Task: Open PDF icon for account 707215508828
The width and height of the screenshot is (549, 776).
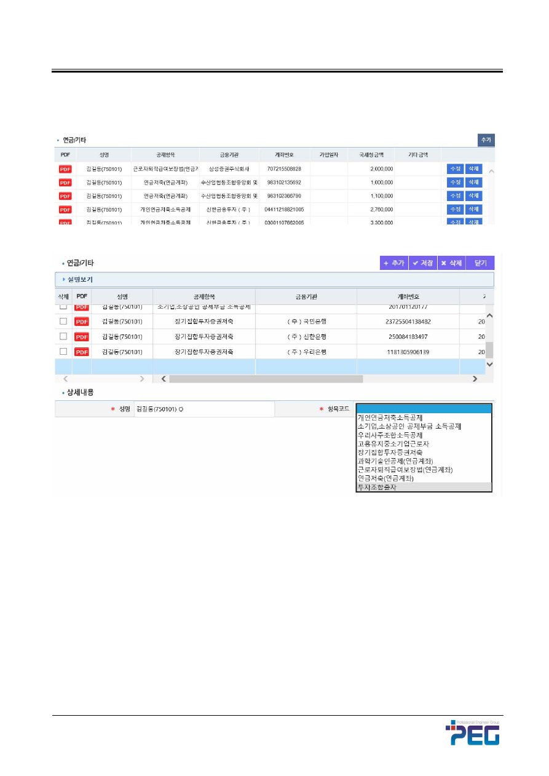Action: (x=65, y=169)
